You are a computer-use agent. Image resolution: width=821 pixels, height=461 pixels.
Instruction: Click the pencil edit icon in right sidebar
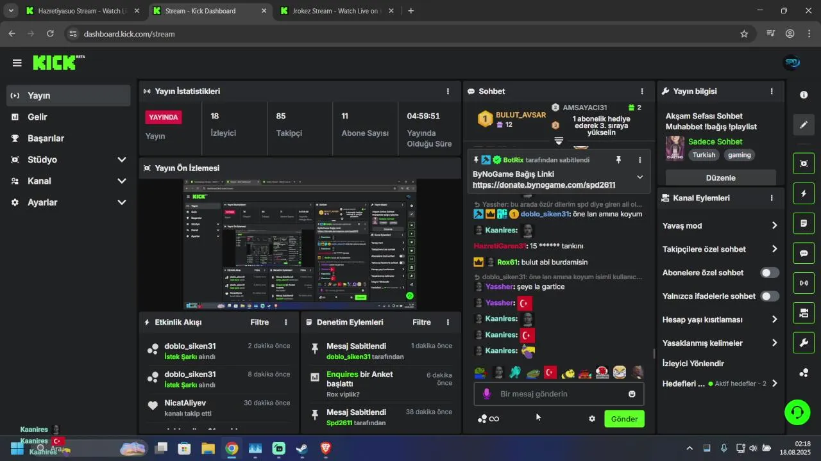click(804, 125)
